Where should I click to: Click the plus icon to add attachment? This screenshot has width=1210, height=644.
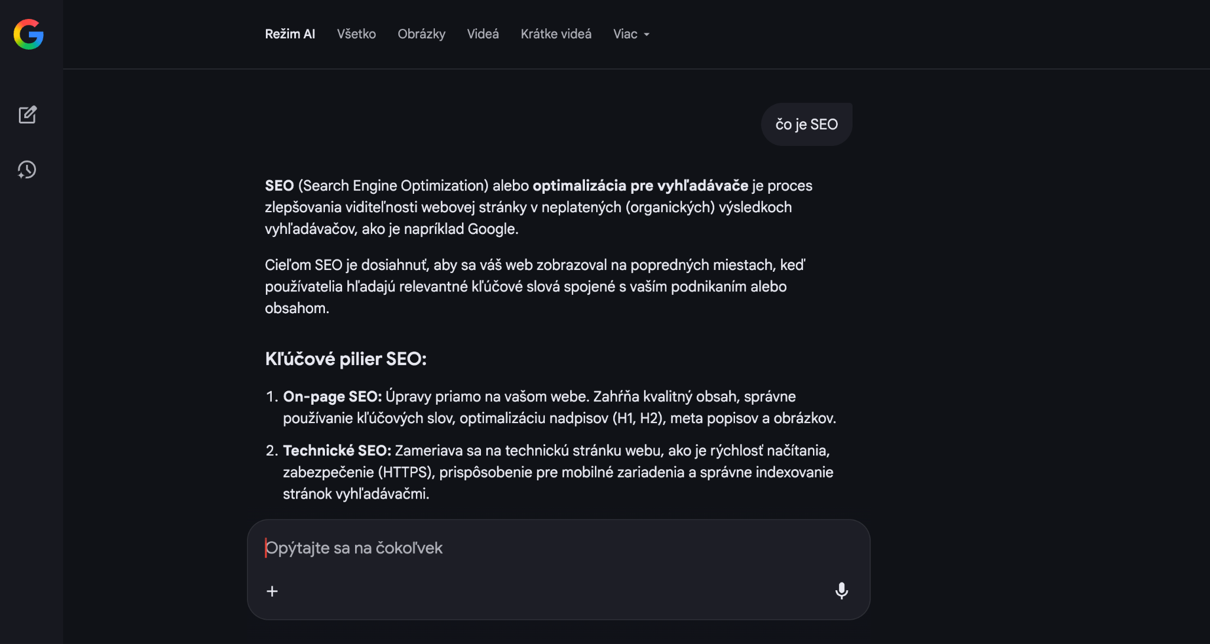(272, 591)
